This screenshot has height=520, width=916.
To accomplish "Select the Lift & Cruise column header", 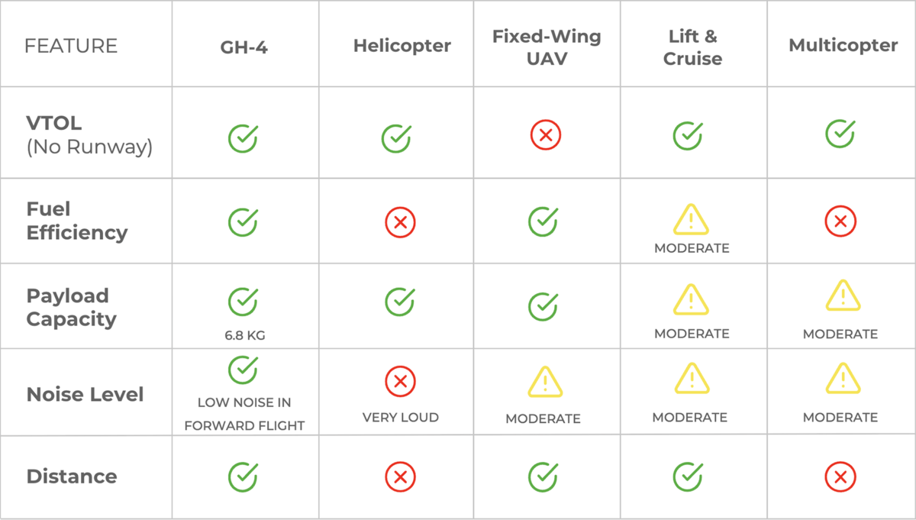I will tap(692, 47).
